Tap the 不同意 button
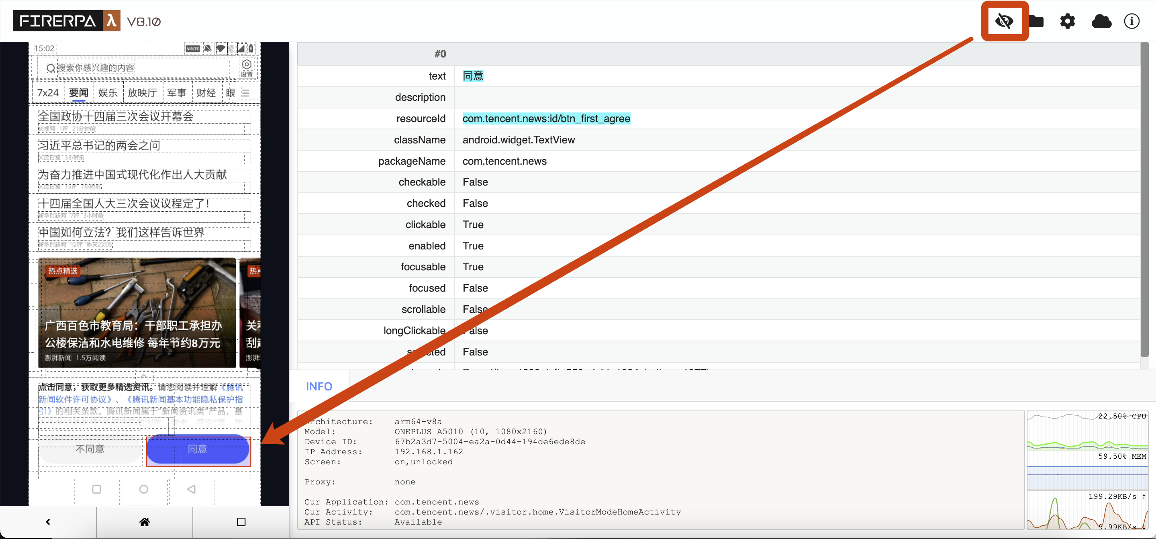 90,449
